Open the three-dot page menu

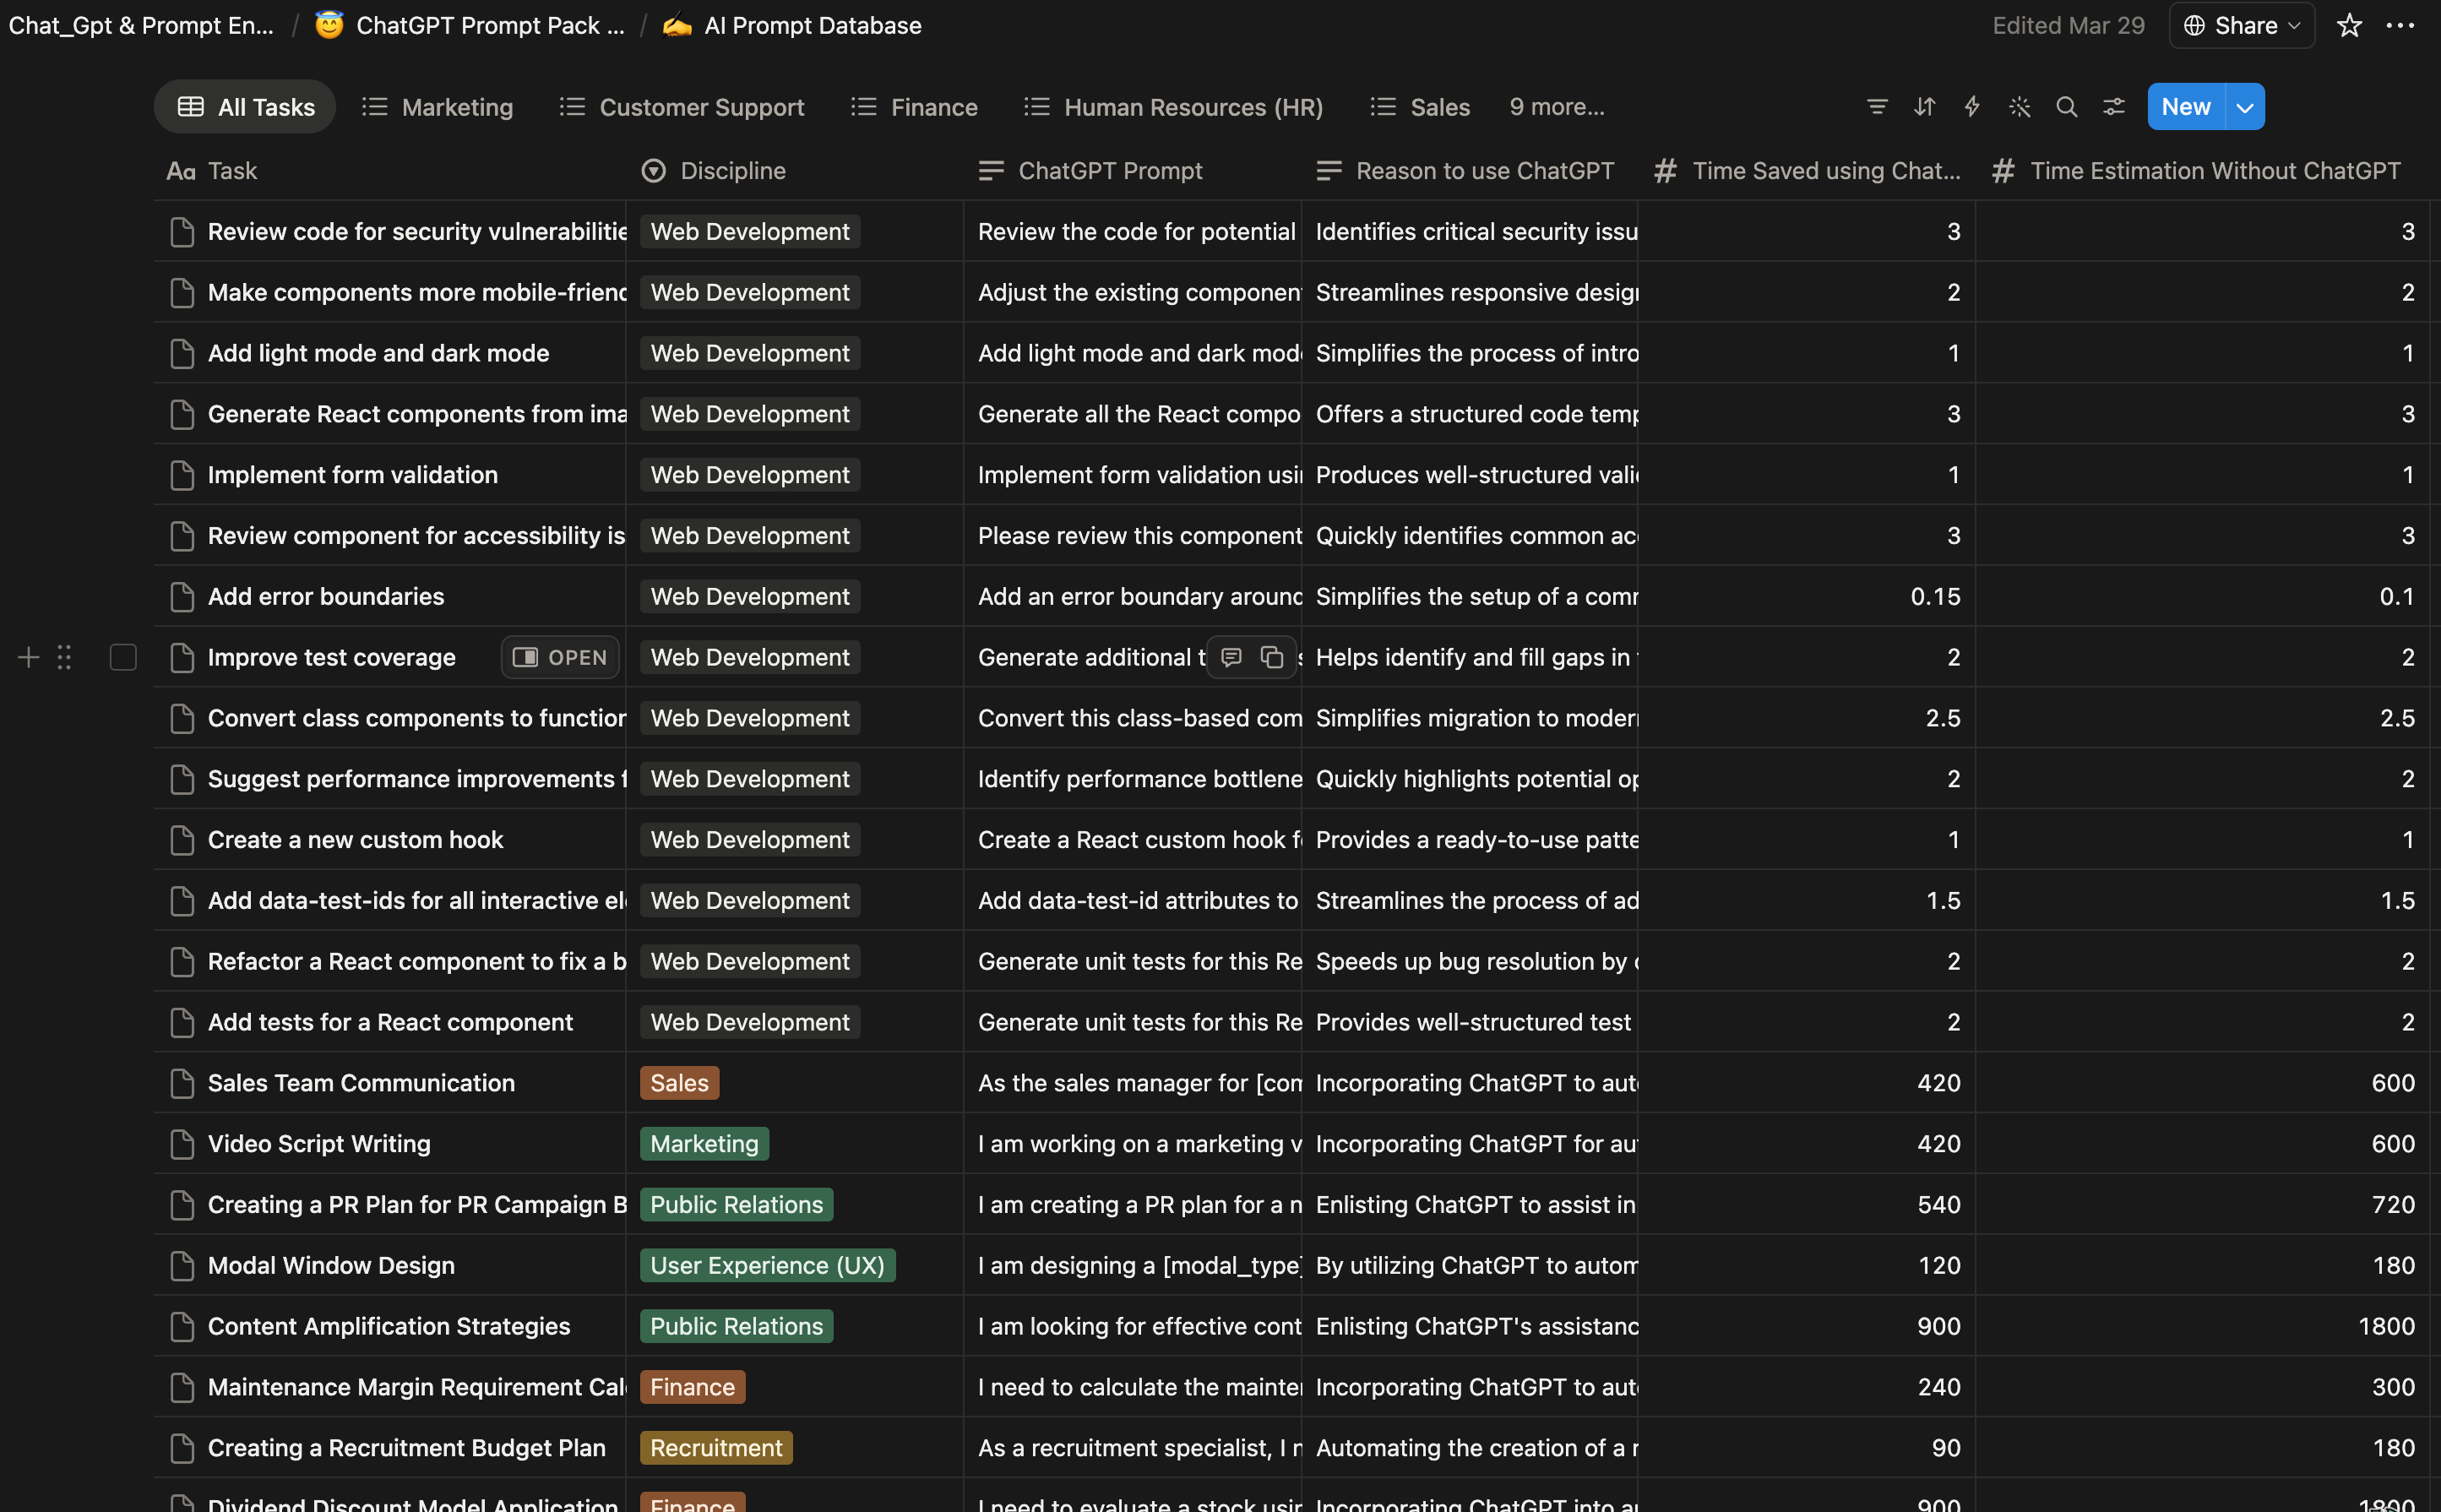tap(2400, 26)
